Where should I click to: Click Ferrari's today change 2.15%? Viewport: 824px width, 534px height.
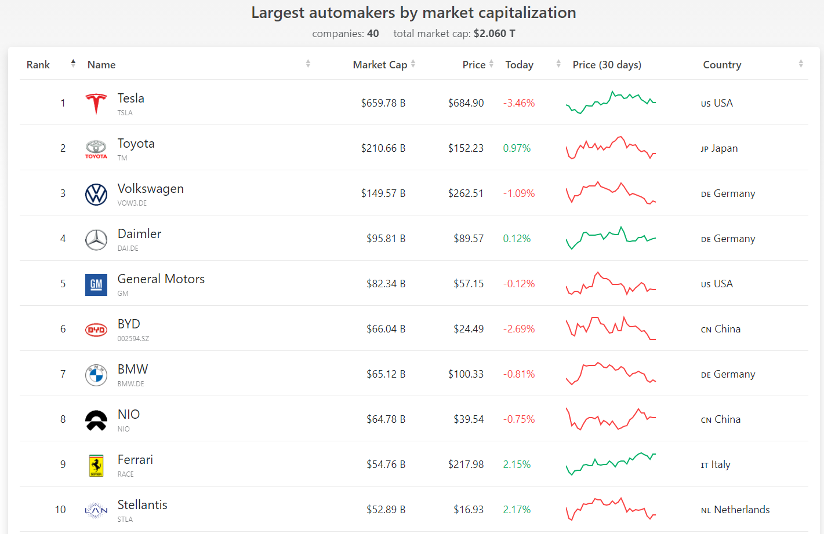pyautogui.click(x=517, y=464)
